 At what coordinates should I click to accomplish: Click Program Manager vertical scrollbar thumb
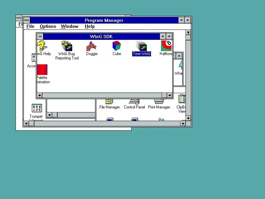pyautogui.click(x=188, y=37)
